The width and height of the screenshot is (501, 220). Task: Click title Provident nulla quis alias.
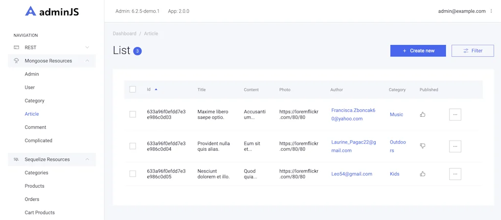214,146
